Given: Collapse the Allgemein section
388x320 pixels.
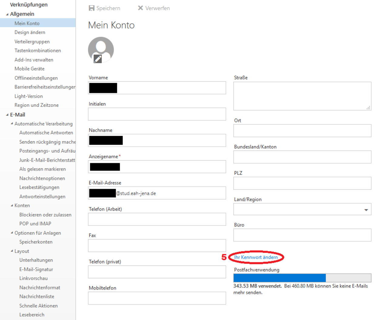Looking at the screenshot, I should click(7, 14).
